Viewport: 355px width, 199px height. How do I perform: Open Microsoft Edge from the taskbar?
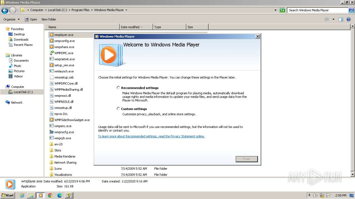tap(59, 195)
